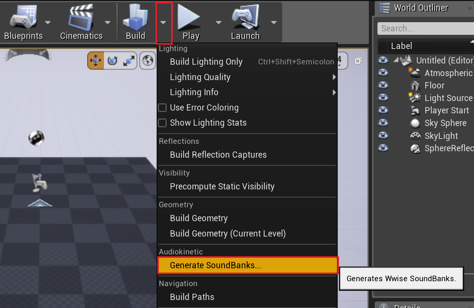Image resolution: width=474 pixels, height=308 pixels.
Task: Launch the project on a device
Action: point(245,22)
